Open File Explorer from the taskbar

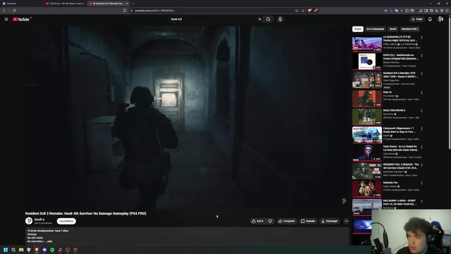coord(21,250)
